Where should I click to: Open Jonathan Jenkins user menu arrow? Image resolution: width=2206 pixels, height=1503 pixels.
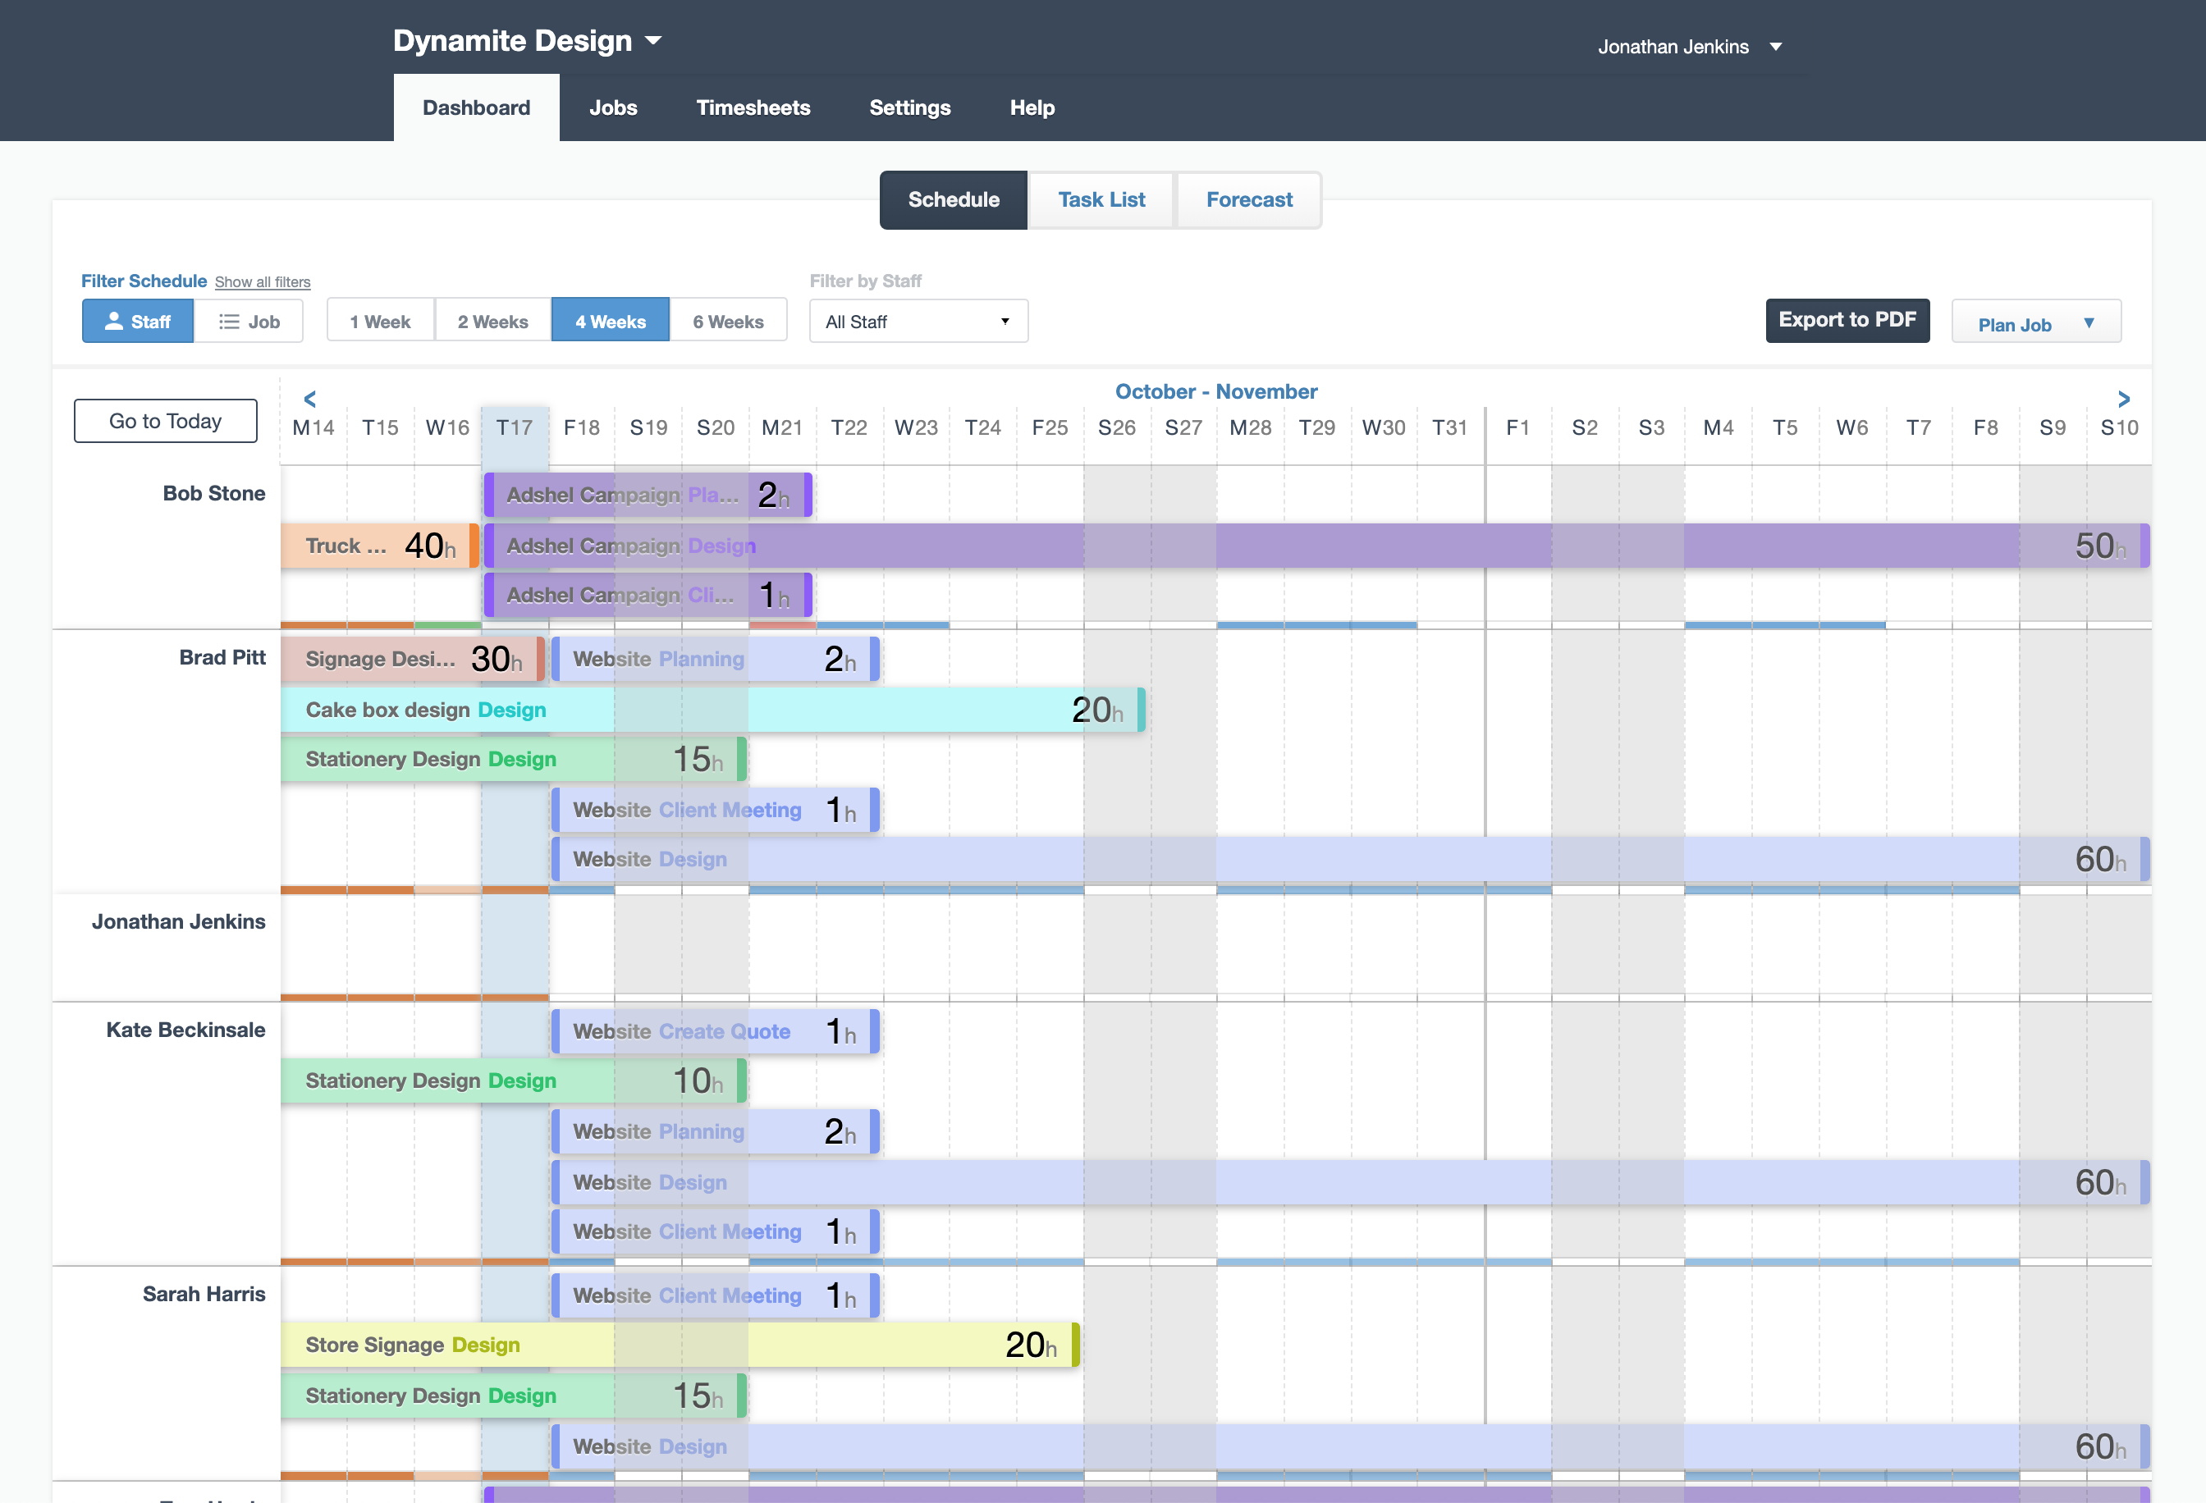1775,47
